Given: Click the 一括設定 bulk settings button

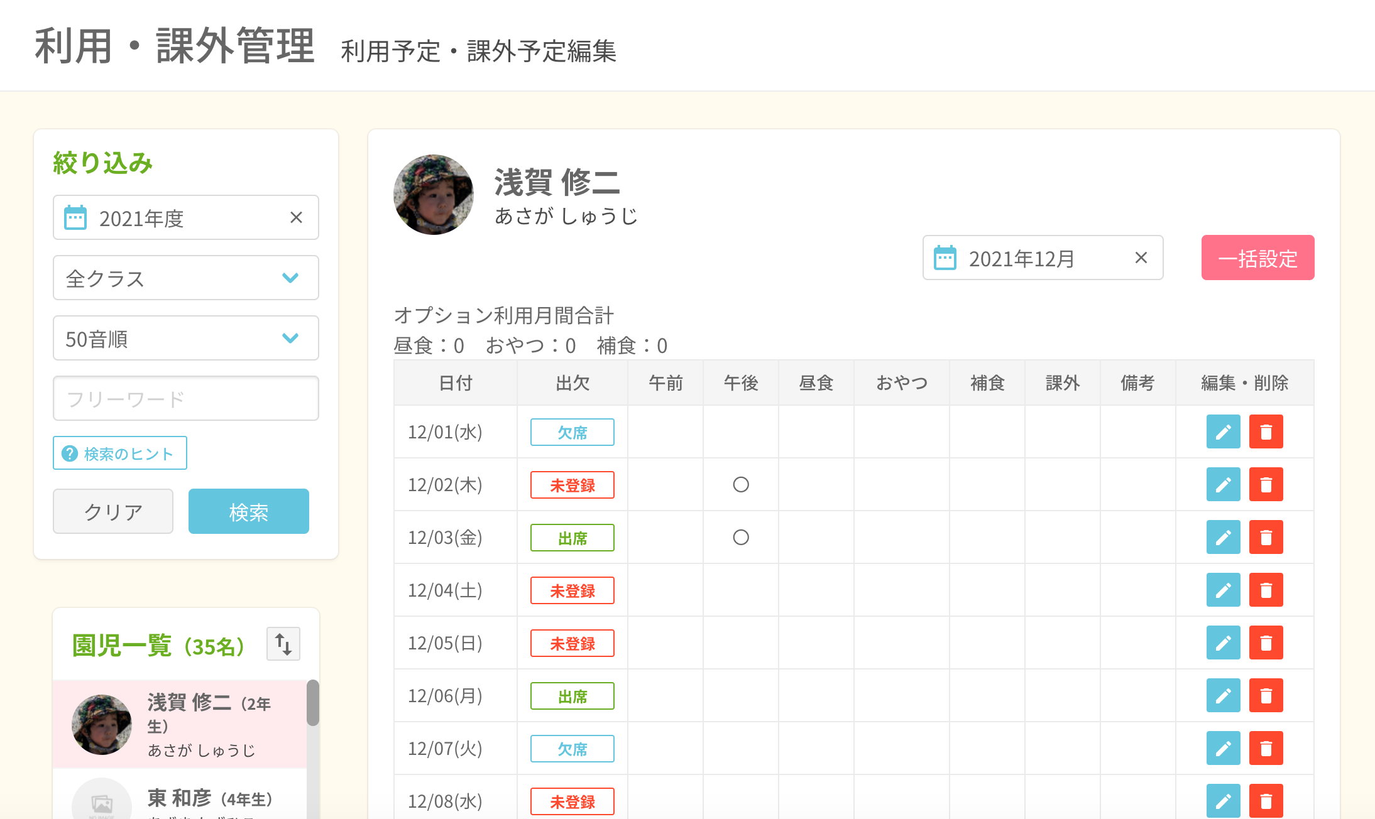Looking at the screenshot, I should 1257,258.
